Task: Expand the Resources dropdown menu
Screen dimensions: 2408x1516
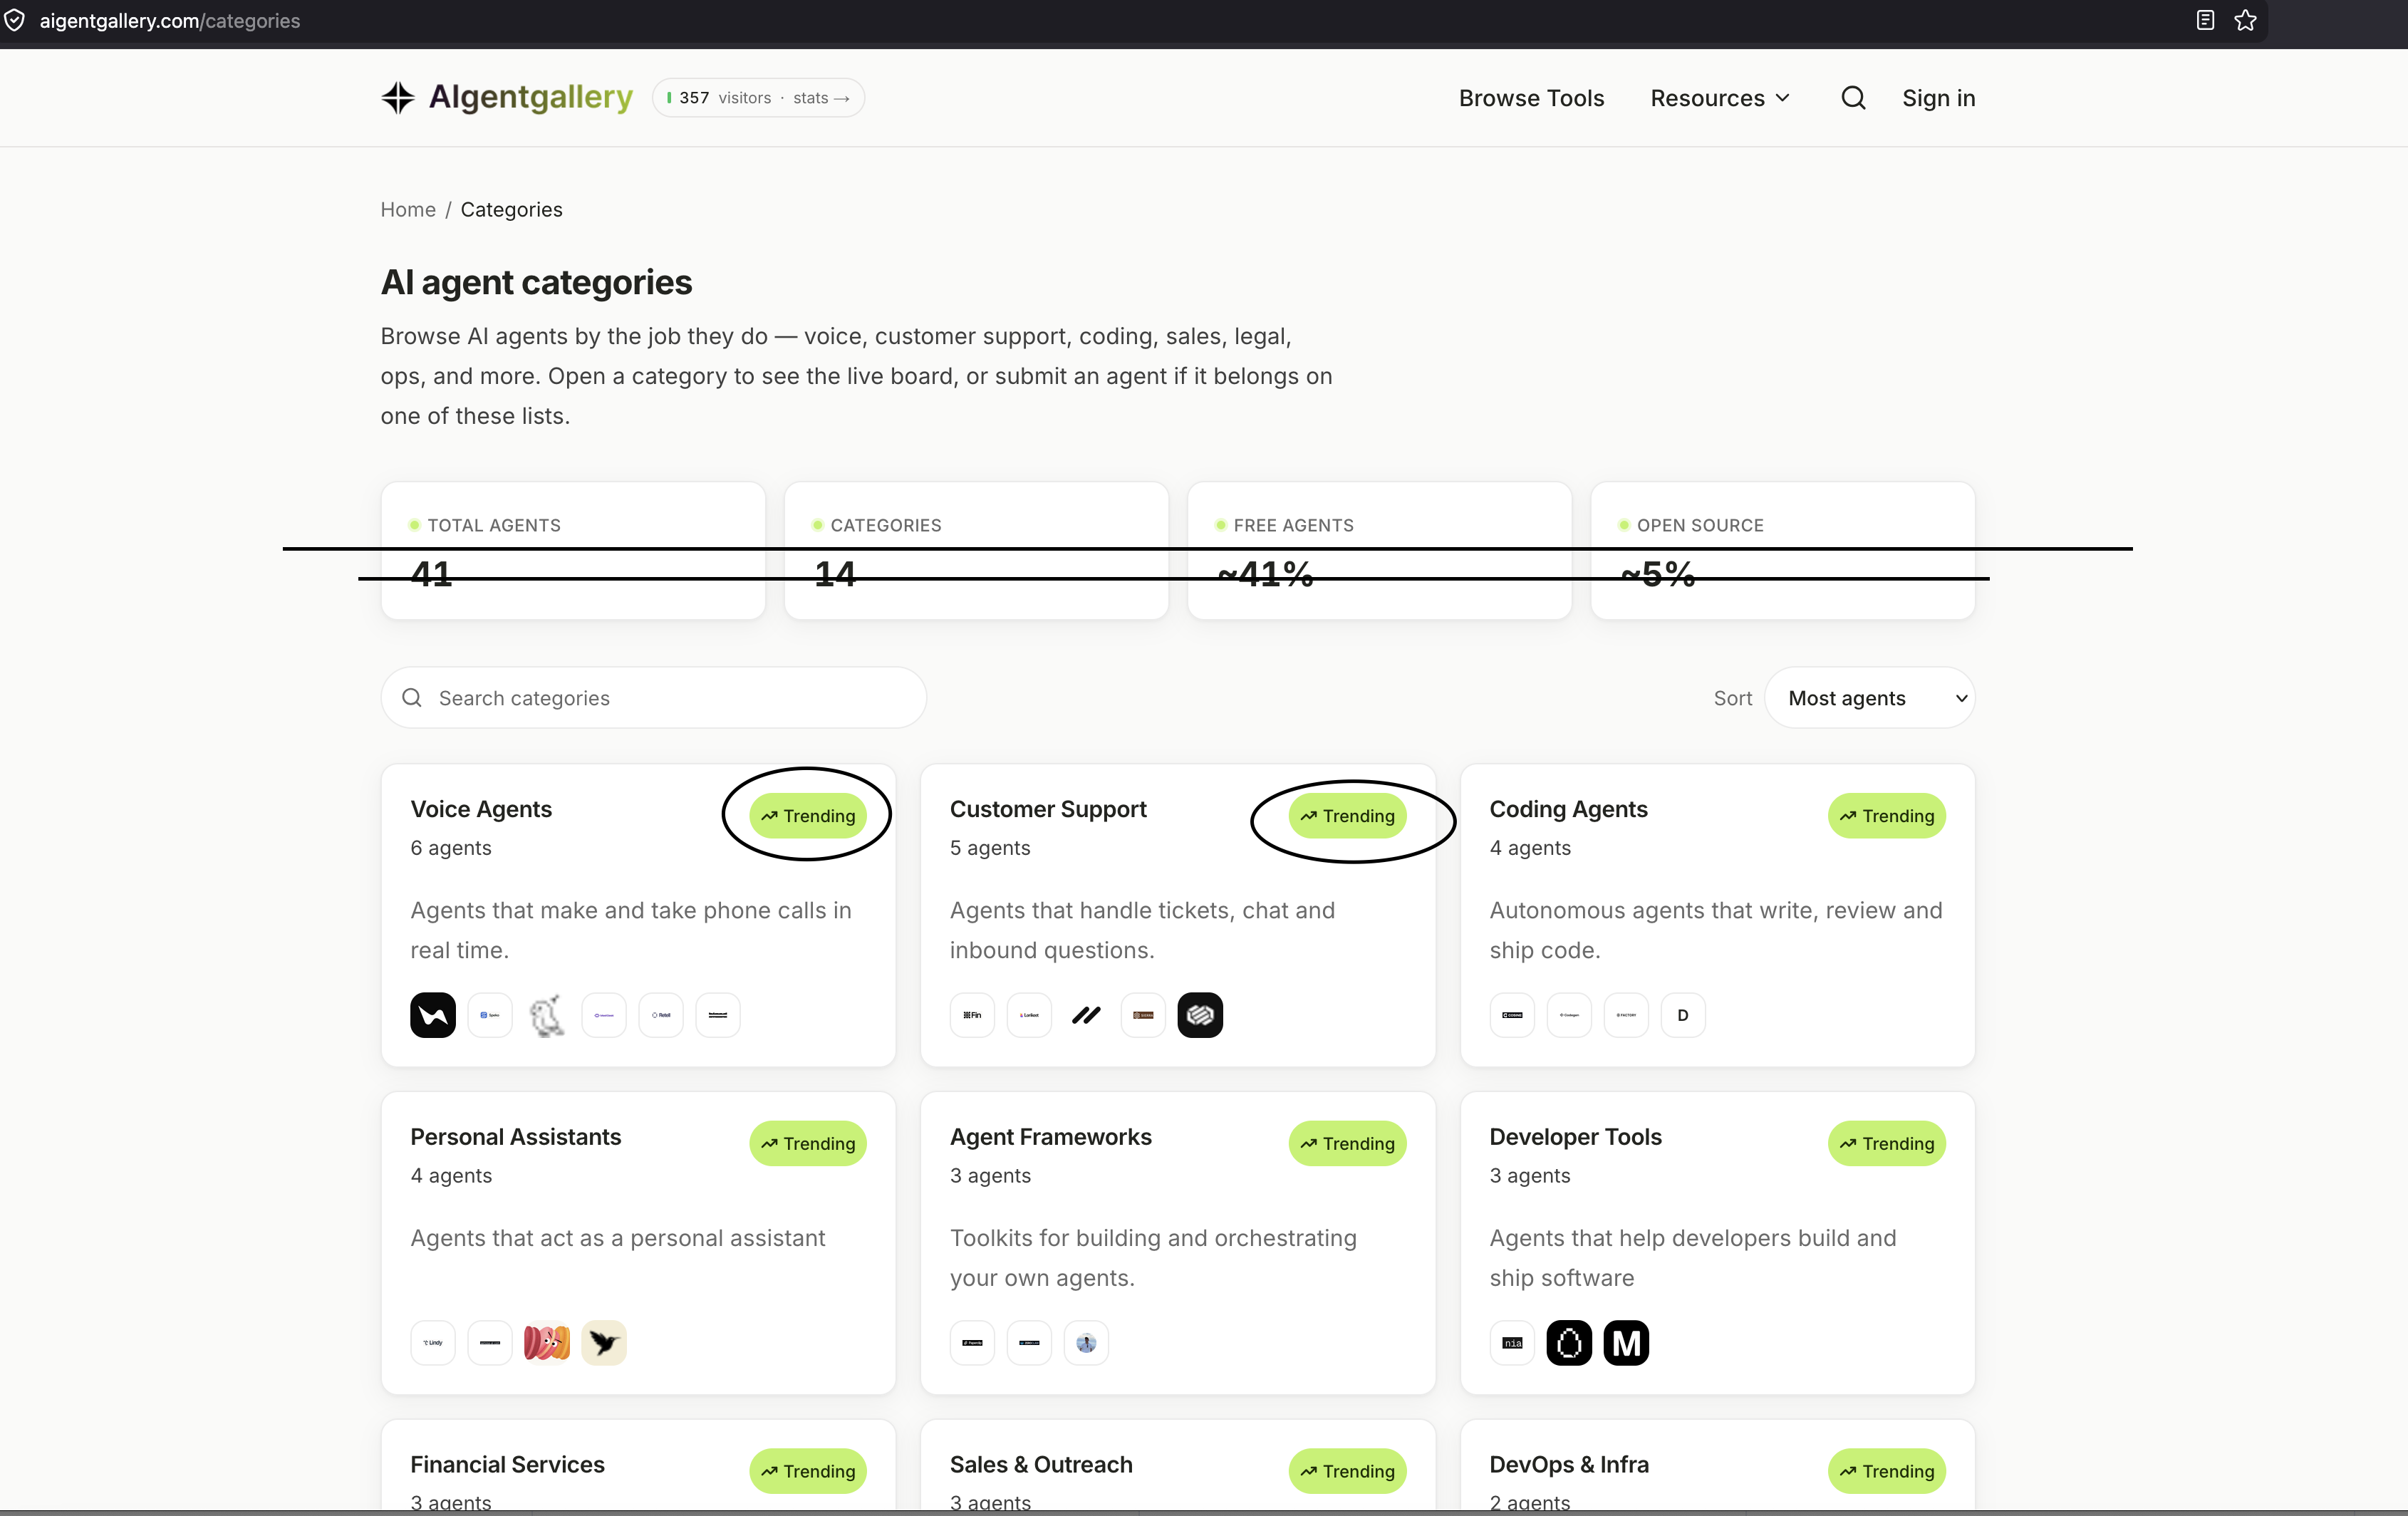Action: point(1720,98)
